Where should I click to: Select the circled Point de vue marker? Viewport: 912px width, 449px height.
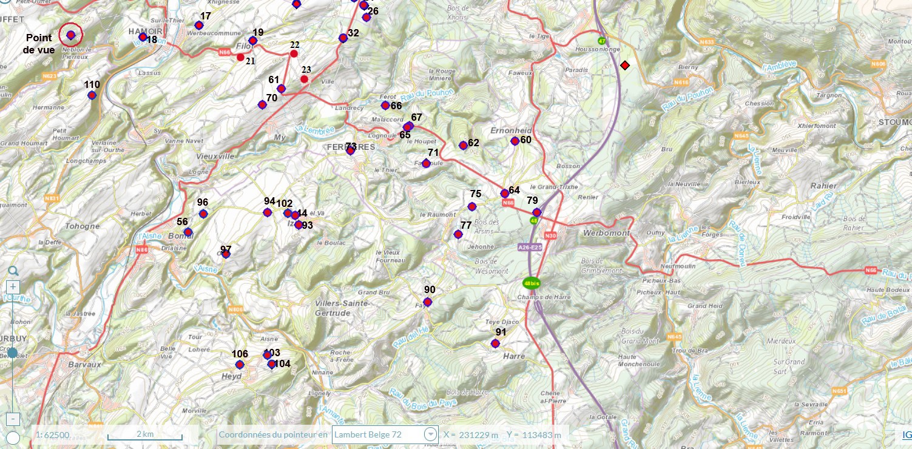click(x=71, y=35)
